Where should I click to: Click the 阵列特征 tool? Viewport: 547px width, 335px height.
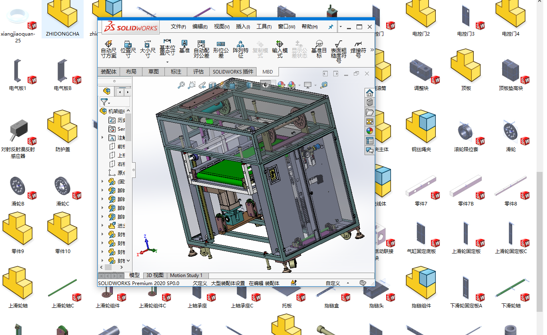click(x=240, y=49)
